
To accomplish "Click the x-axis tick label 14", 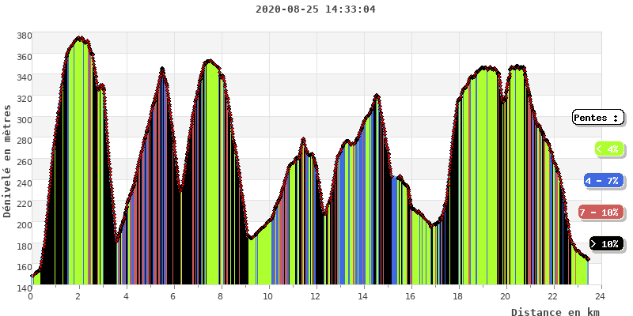I will coord(363,297).
